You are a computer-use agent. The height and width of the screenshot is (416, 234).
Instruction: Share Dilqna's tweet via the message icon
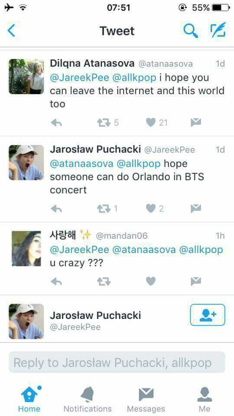(x=196, y=122)
